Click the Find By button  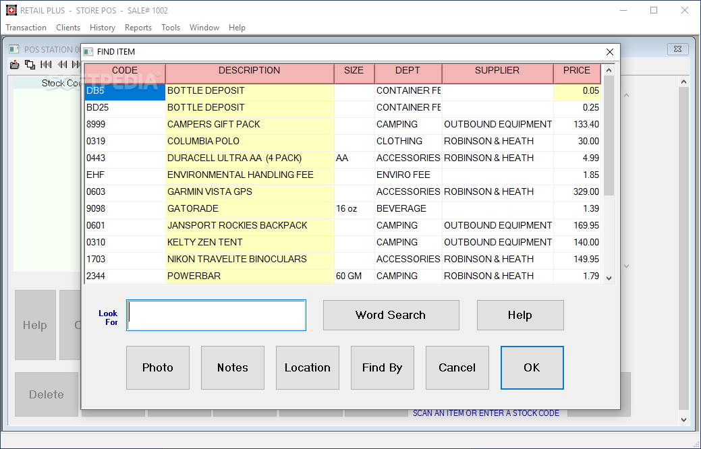point(383,367)
